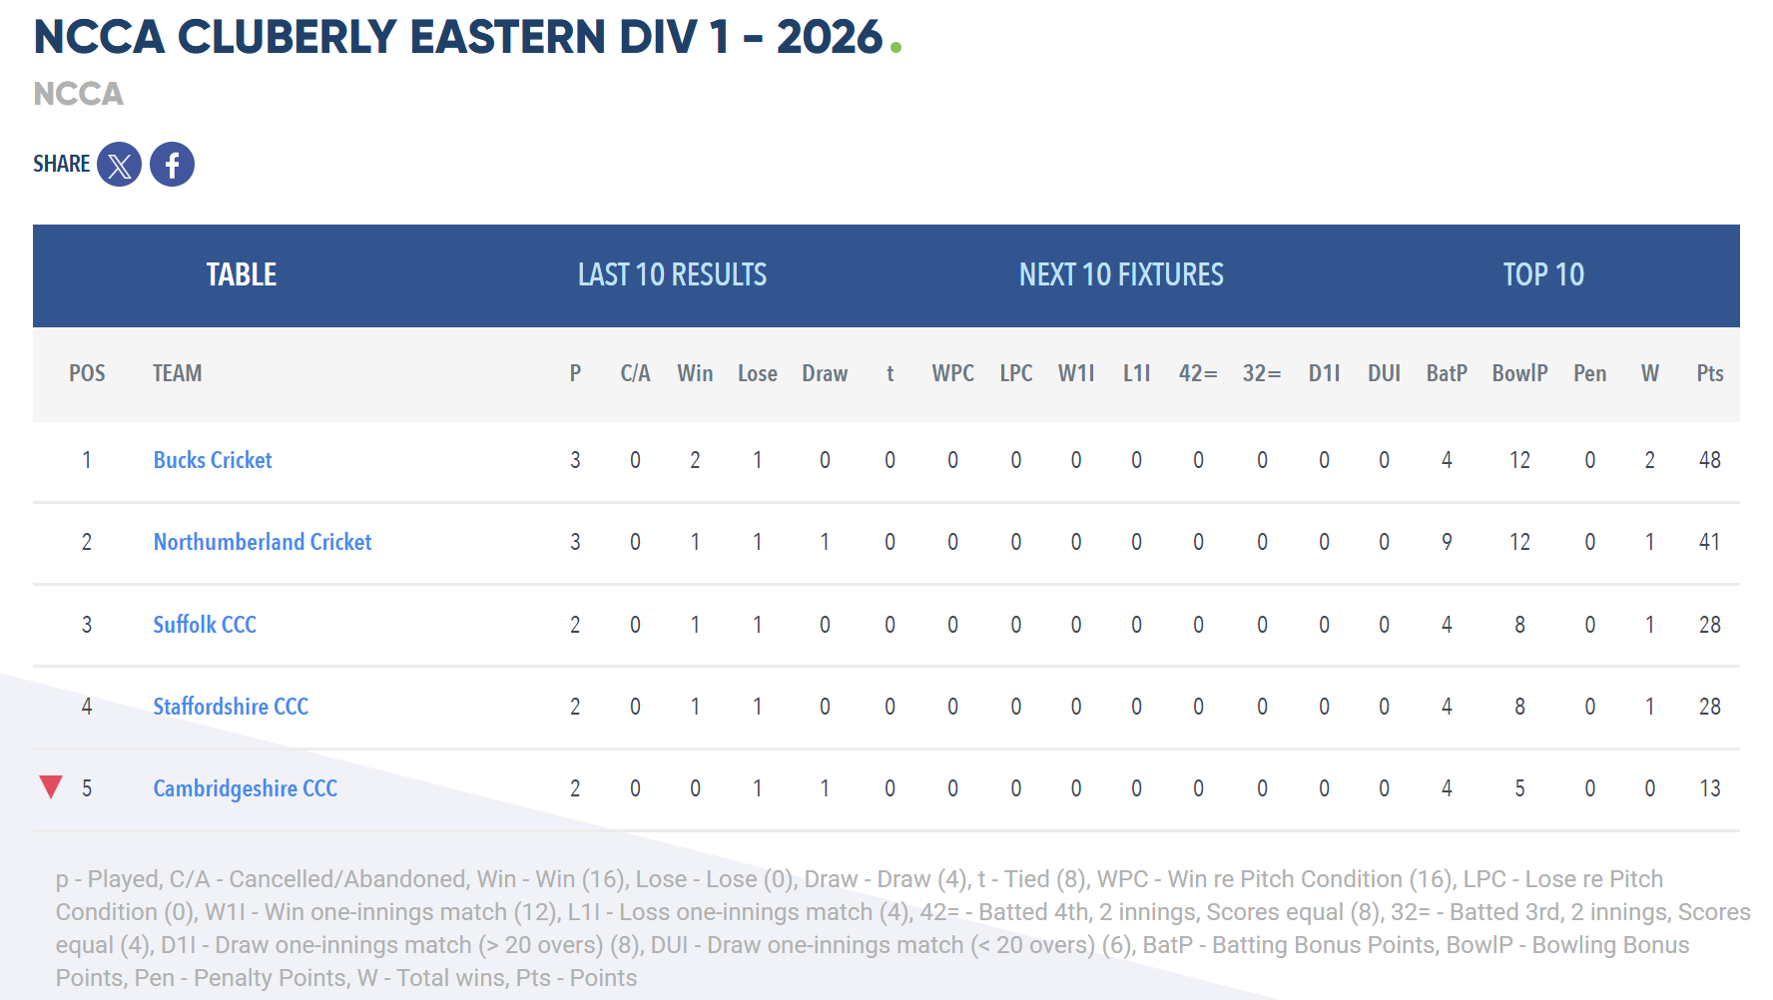Open Cambridgeshire CCC team link
The height and width of the screenshot is (1000, 1773).
[246, 788]
